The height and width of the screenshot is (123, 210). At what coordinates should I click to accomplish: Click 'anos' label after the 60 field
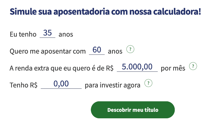click(x=115, y=52)
